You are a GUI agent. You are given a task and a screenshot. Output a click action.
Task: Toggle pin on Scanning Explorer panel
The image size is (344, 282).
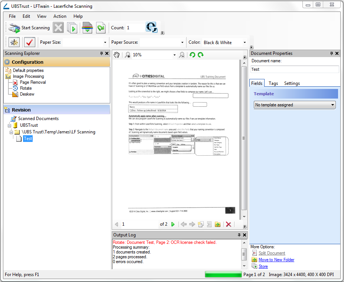point(102,53)
